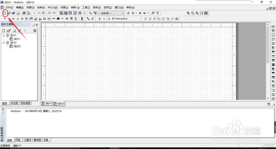The width and height of the screenshot is (276, 149).
Task: Run the Electrical Rules Check icon
Action: [129, 13]
